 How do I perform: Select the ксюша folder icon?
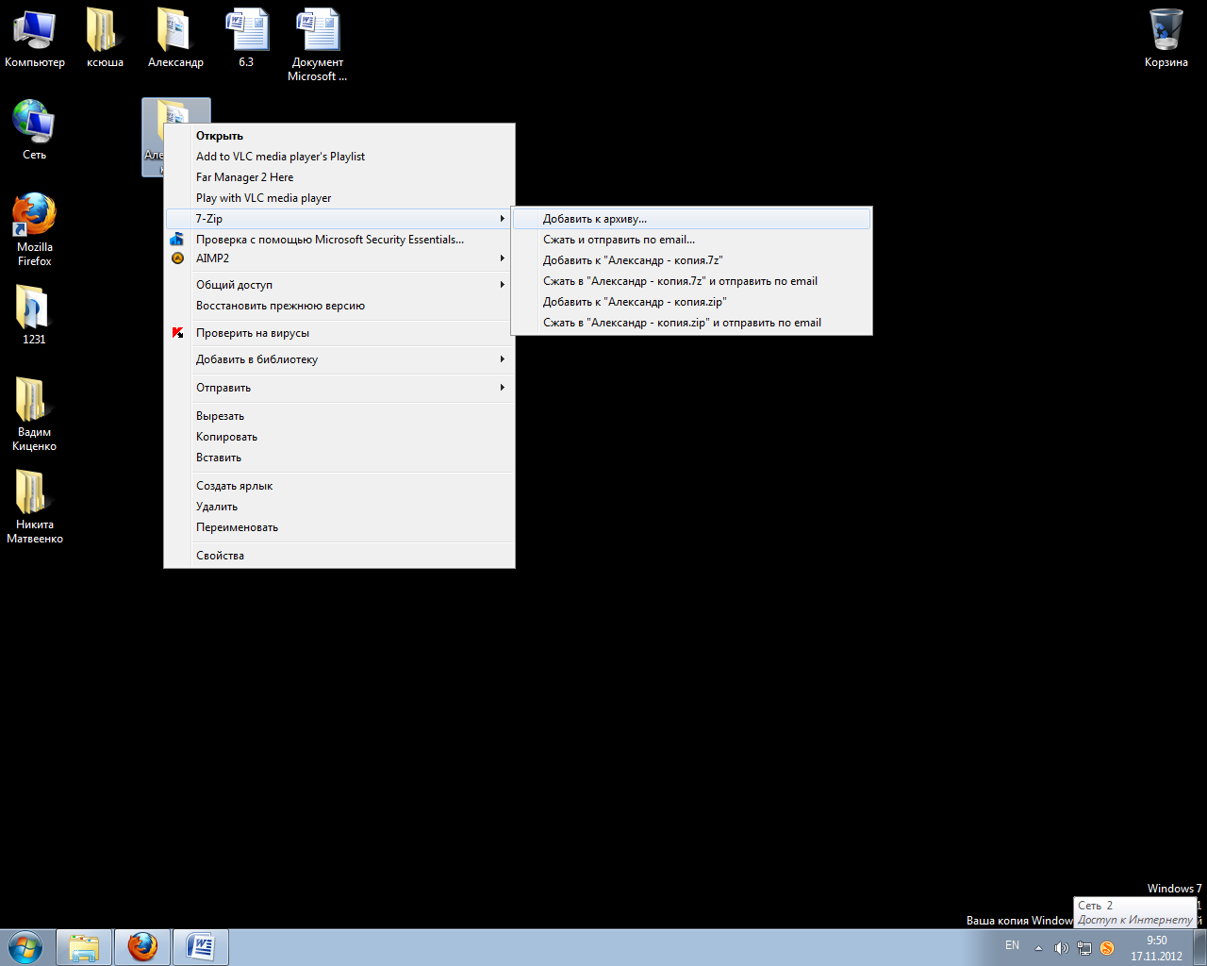[x=105, y=40]
